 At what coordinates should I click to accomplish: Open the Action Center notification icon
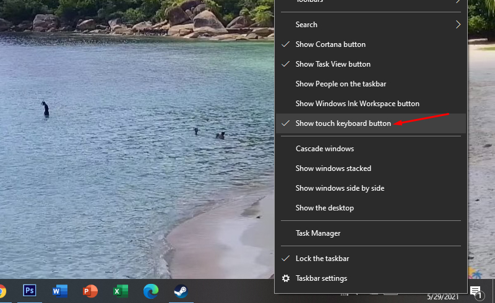(476, 291)
